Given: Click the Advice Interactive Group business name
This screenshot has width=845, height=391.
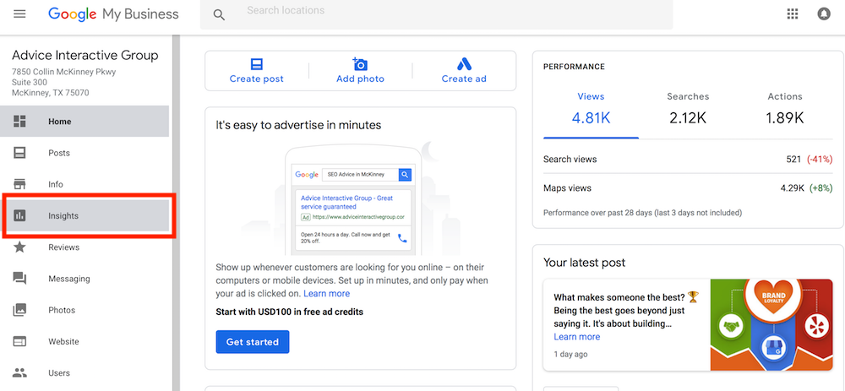Looking at the screenshot, I should 85,56.
